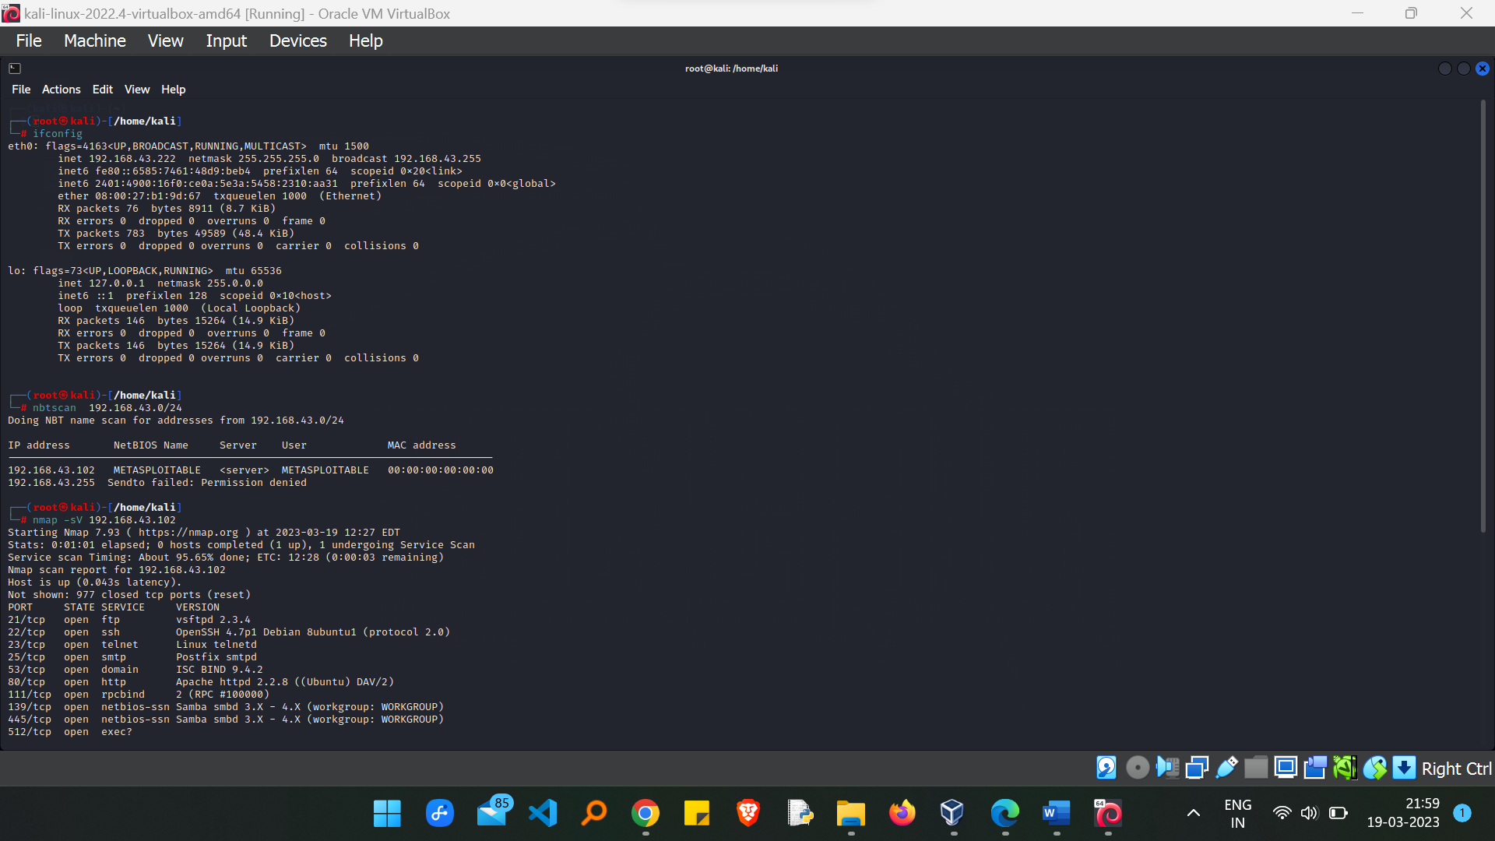The image size is (1495, 841).
Task: Click the shared folders status icon
Action: [x=1256, y=768]
